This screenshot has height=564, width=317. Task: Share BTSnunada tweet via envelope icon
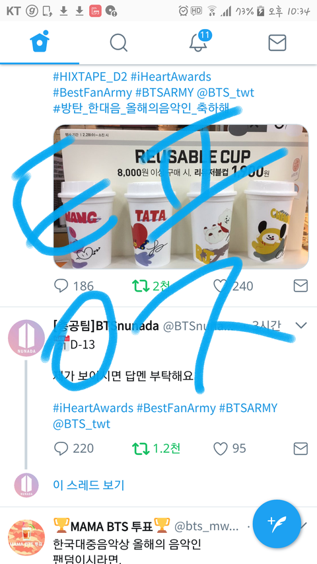[300, 448]
